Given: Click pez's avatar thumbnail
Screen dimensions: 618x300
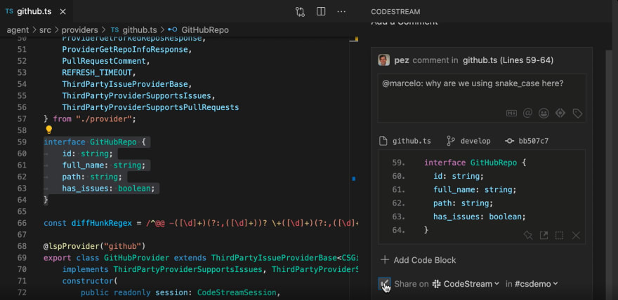Looking at the screenshot, I should pos(383,60).
